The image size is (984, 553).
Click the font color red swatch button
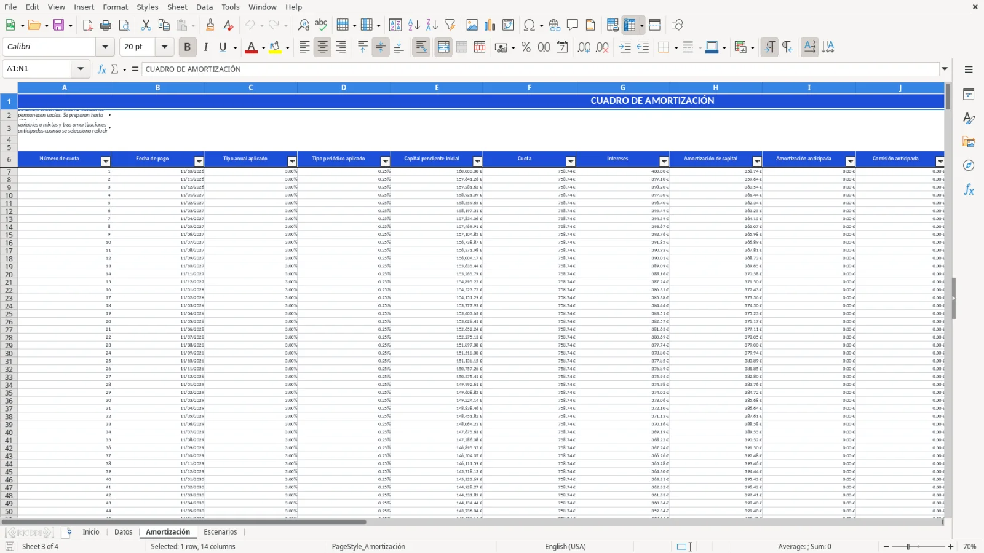(x=251, y=47)
